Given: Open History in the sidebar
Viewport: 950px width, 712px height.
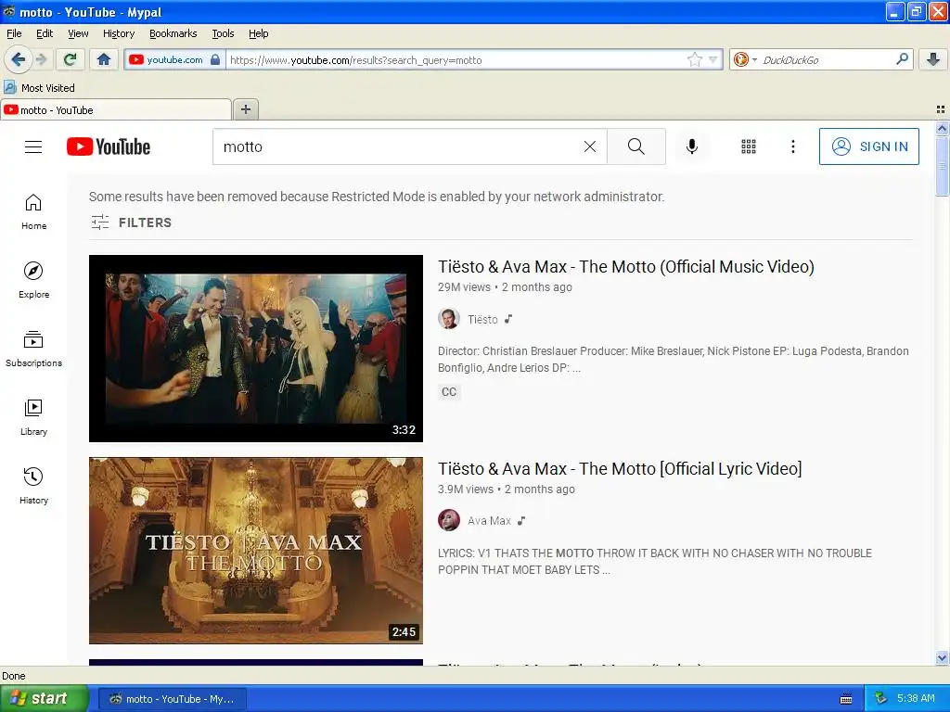Looking at the screenshot, I should coord(33,486).
